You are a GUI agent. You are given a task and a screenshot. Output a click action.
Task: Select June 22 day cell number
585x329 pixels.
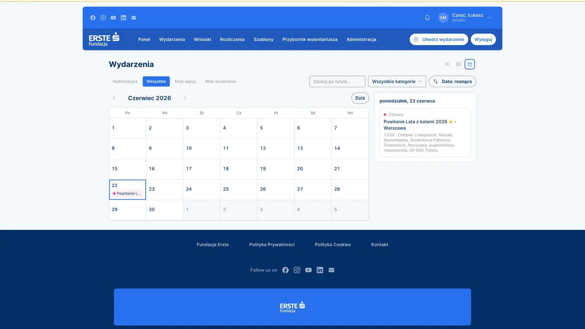point(115,186)
